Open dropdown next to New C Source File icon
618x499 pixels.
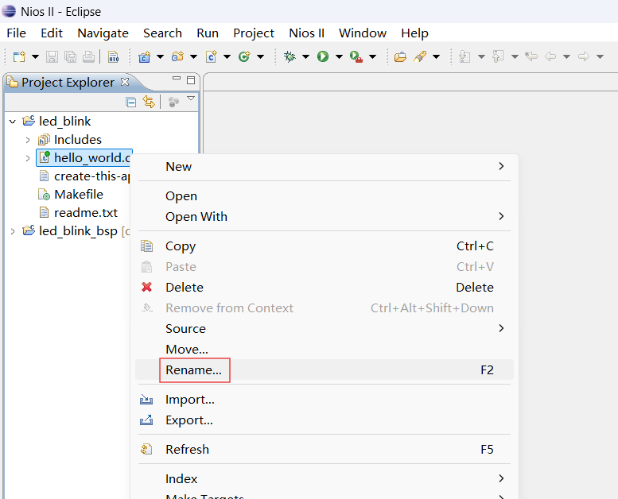[x=227, y=56]
